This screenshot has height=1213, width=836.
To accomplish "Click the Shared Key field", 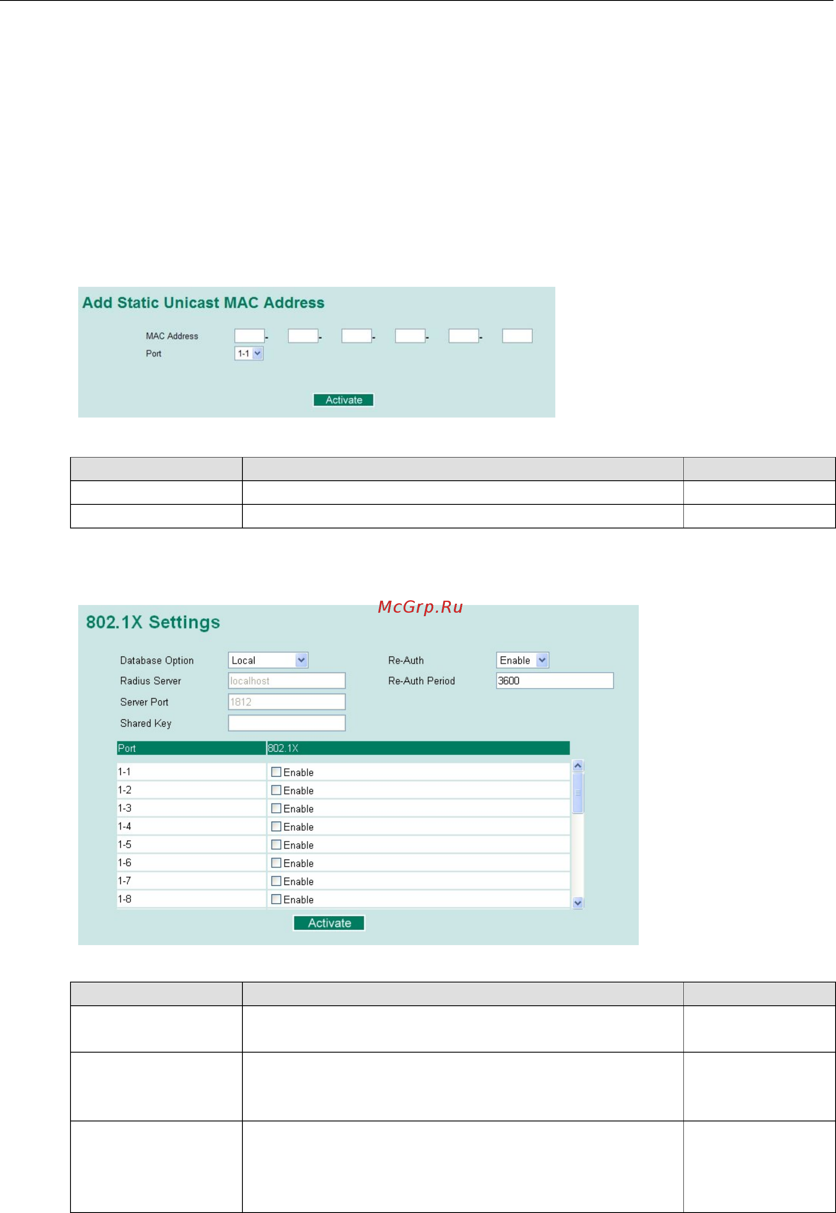I will [x=287, y=723].
